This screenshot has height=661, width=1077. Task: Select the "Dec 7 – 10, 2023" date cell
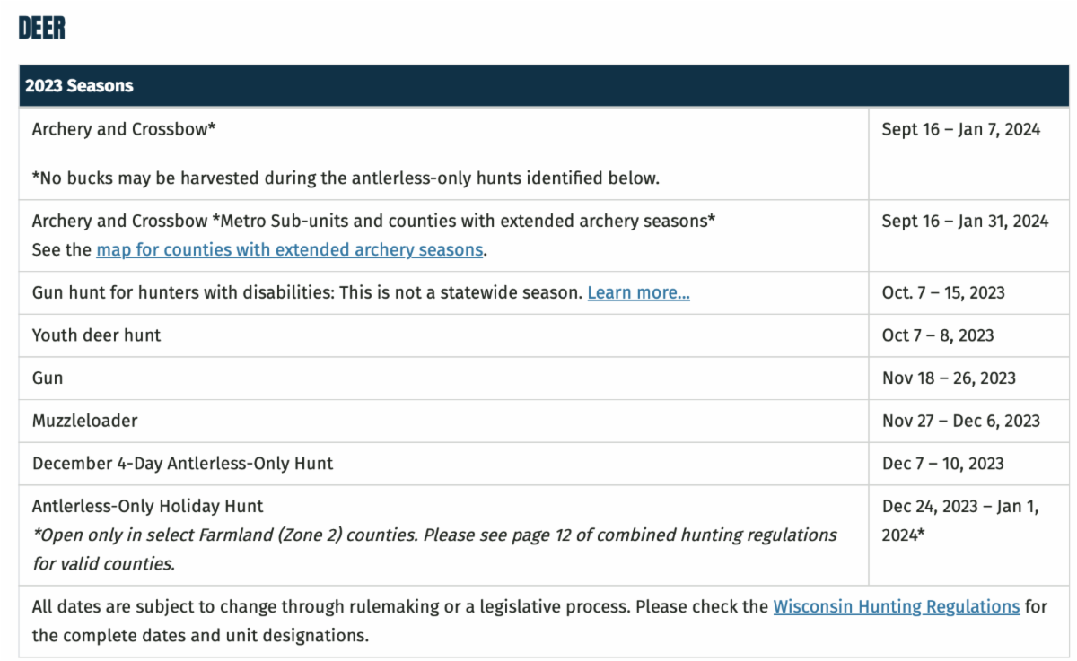tap(942, 464)
